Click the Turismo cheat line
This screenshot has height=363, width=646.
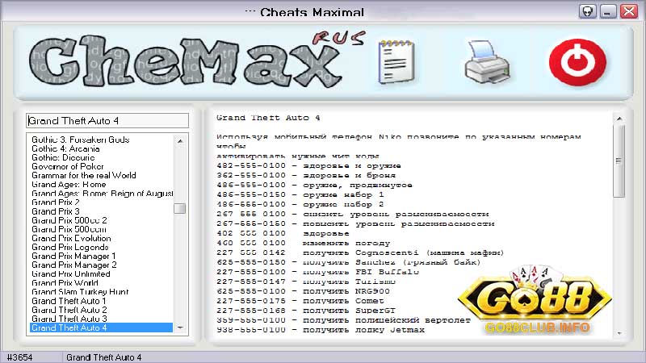click(306, 282)
